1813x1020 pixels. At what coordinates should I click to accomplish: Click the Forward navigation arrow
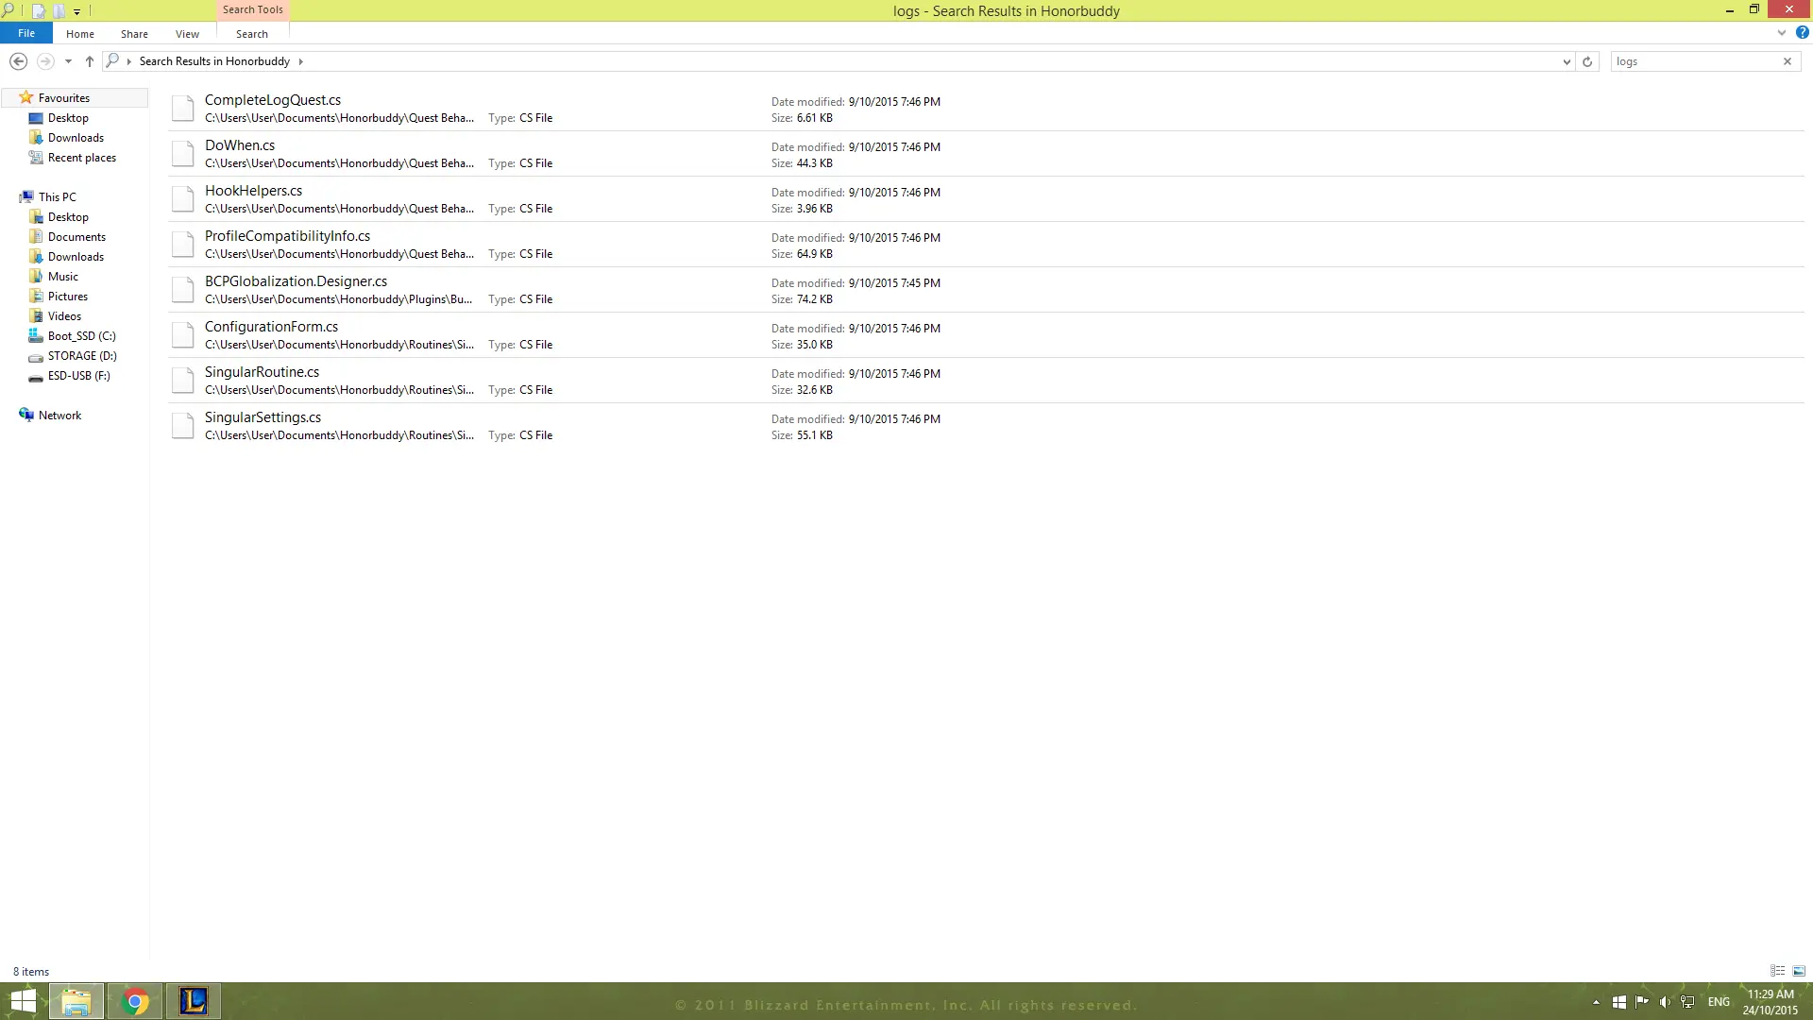pyautogui.click(x=45, y=61)
